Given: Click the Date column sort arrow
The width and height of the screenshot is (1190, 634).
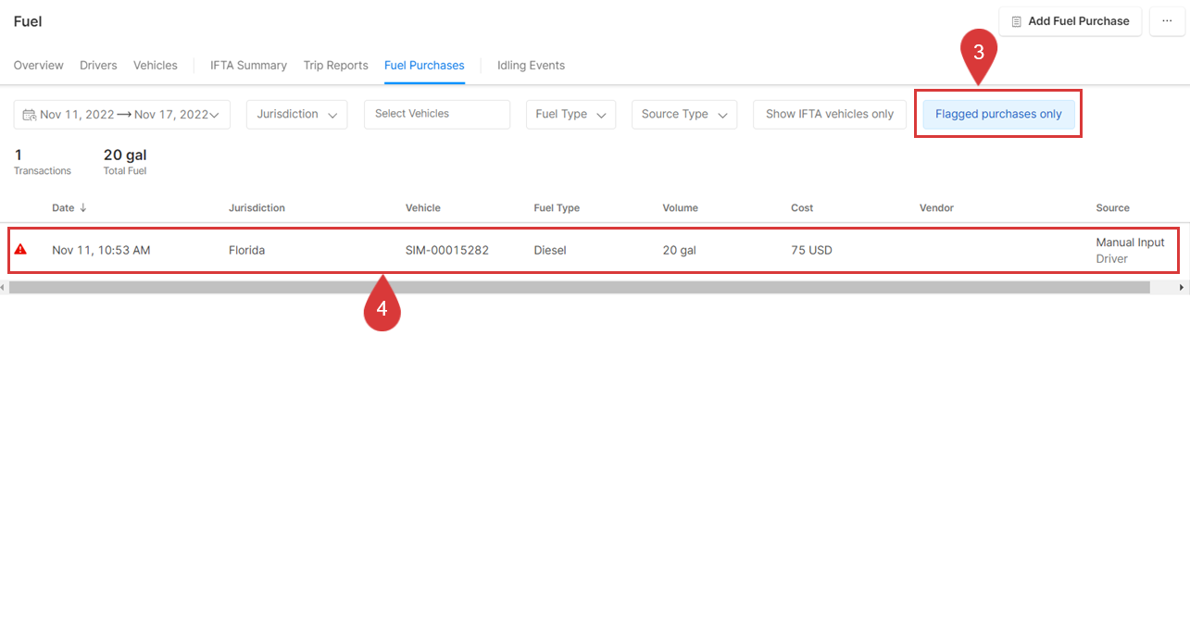Looking at the screenshot, I should click(83, 208).
